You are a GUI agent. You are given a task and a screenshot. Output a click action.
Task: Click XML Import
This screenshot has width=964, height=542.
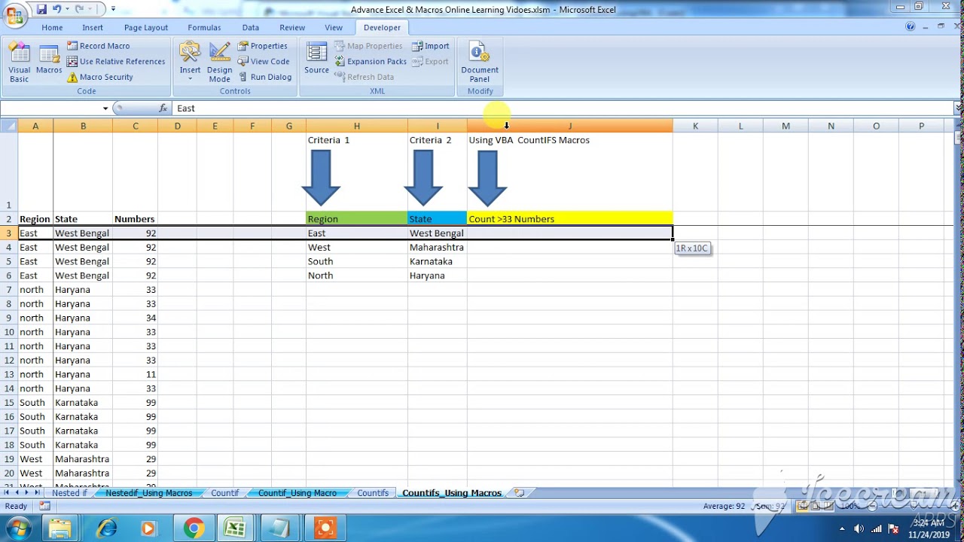(x=431, y=46)
